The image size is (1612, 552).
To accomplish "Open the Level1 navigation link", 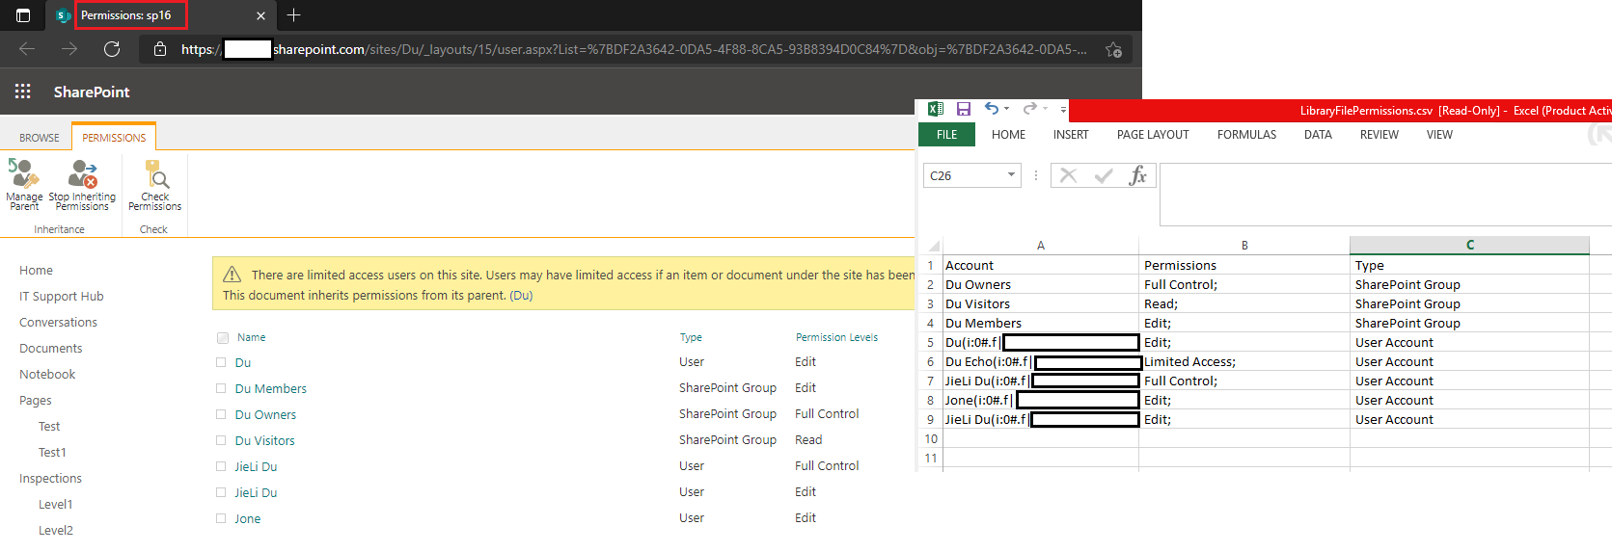I will pos(56,505).
